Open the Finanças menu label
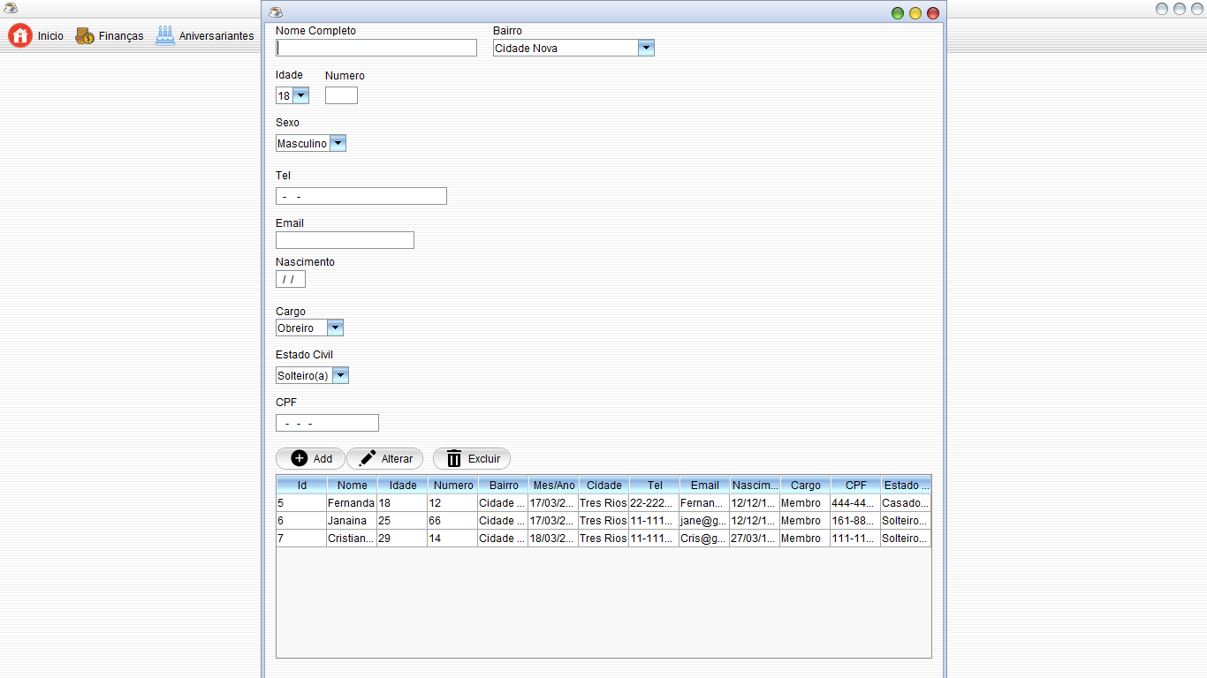1207x678 pixels. (x=121, y=36)
